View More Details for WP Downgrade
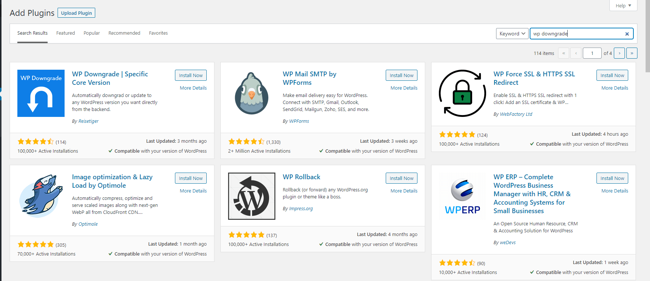This screenshot has width=650, height=281. point(193,88)
